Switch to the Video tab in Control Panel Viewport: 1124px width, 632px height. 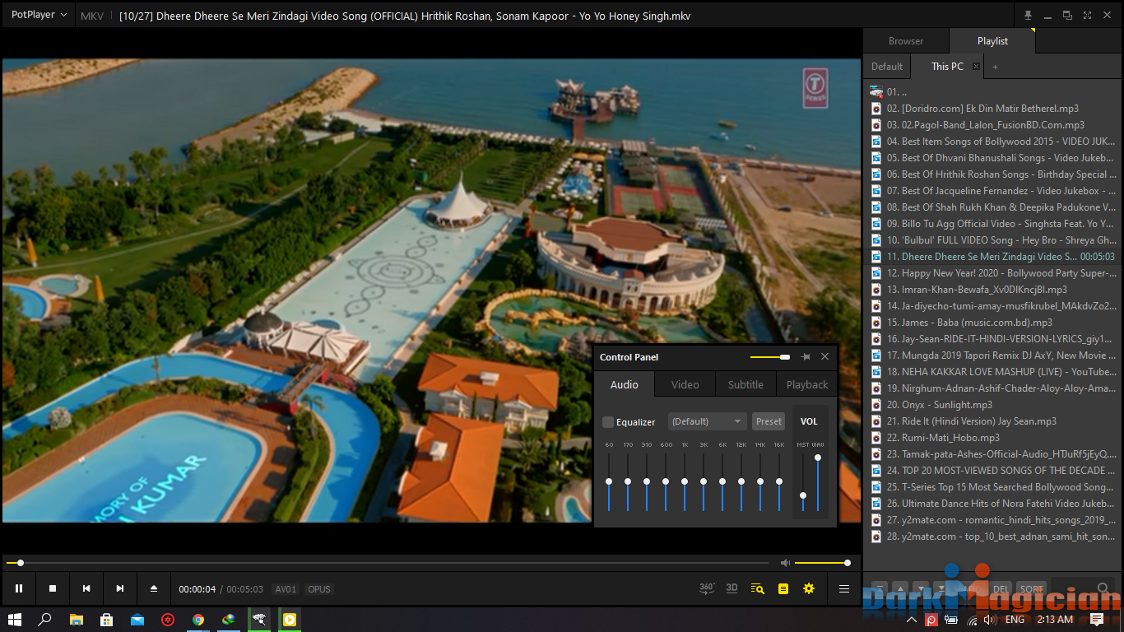point(685,384)
